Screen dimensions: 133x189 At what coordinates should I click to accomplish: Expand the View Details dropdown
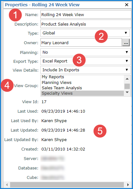pyautogui.click(x=86, y=70)
